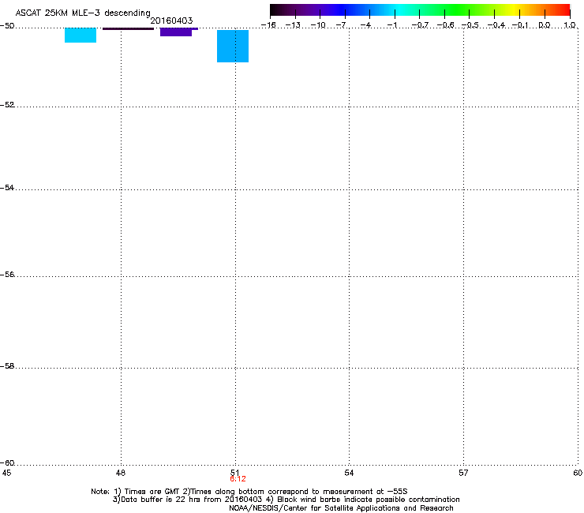Click the latitude label -56
Screen dimensions: 584x513
click(7, 275)
